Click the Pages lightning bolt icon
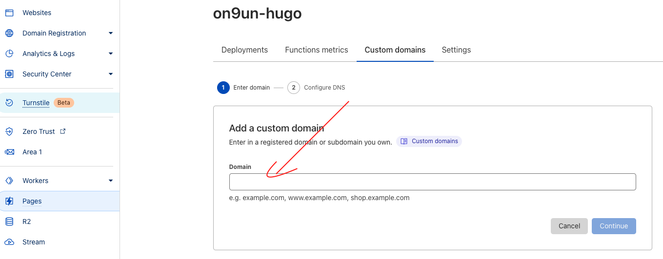 (9, 201)
